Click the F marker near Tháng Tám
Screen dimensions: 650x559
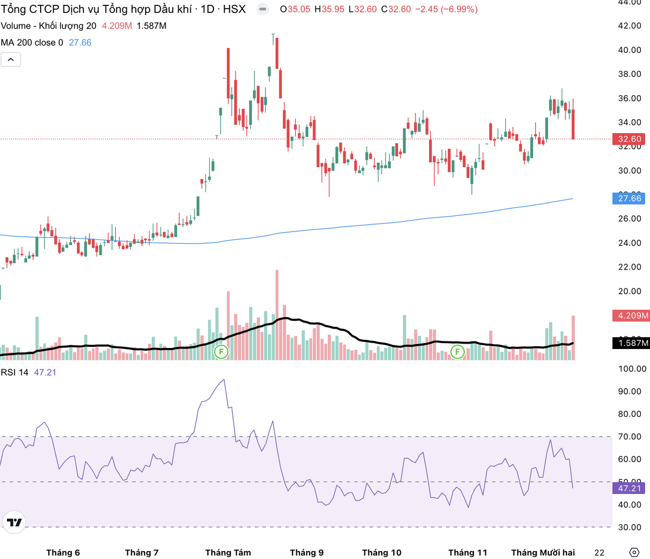coord(221,352)
